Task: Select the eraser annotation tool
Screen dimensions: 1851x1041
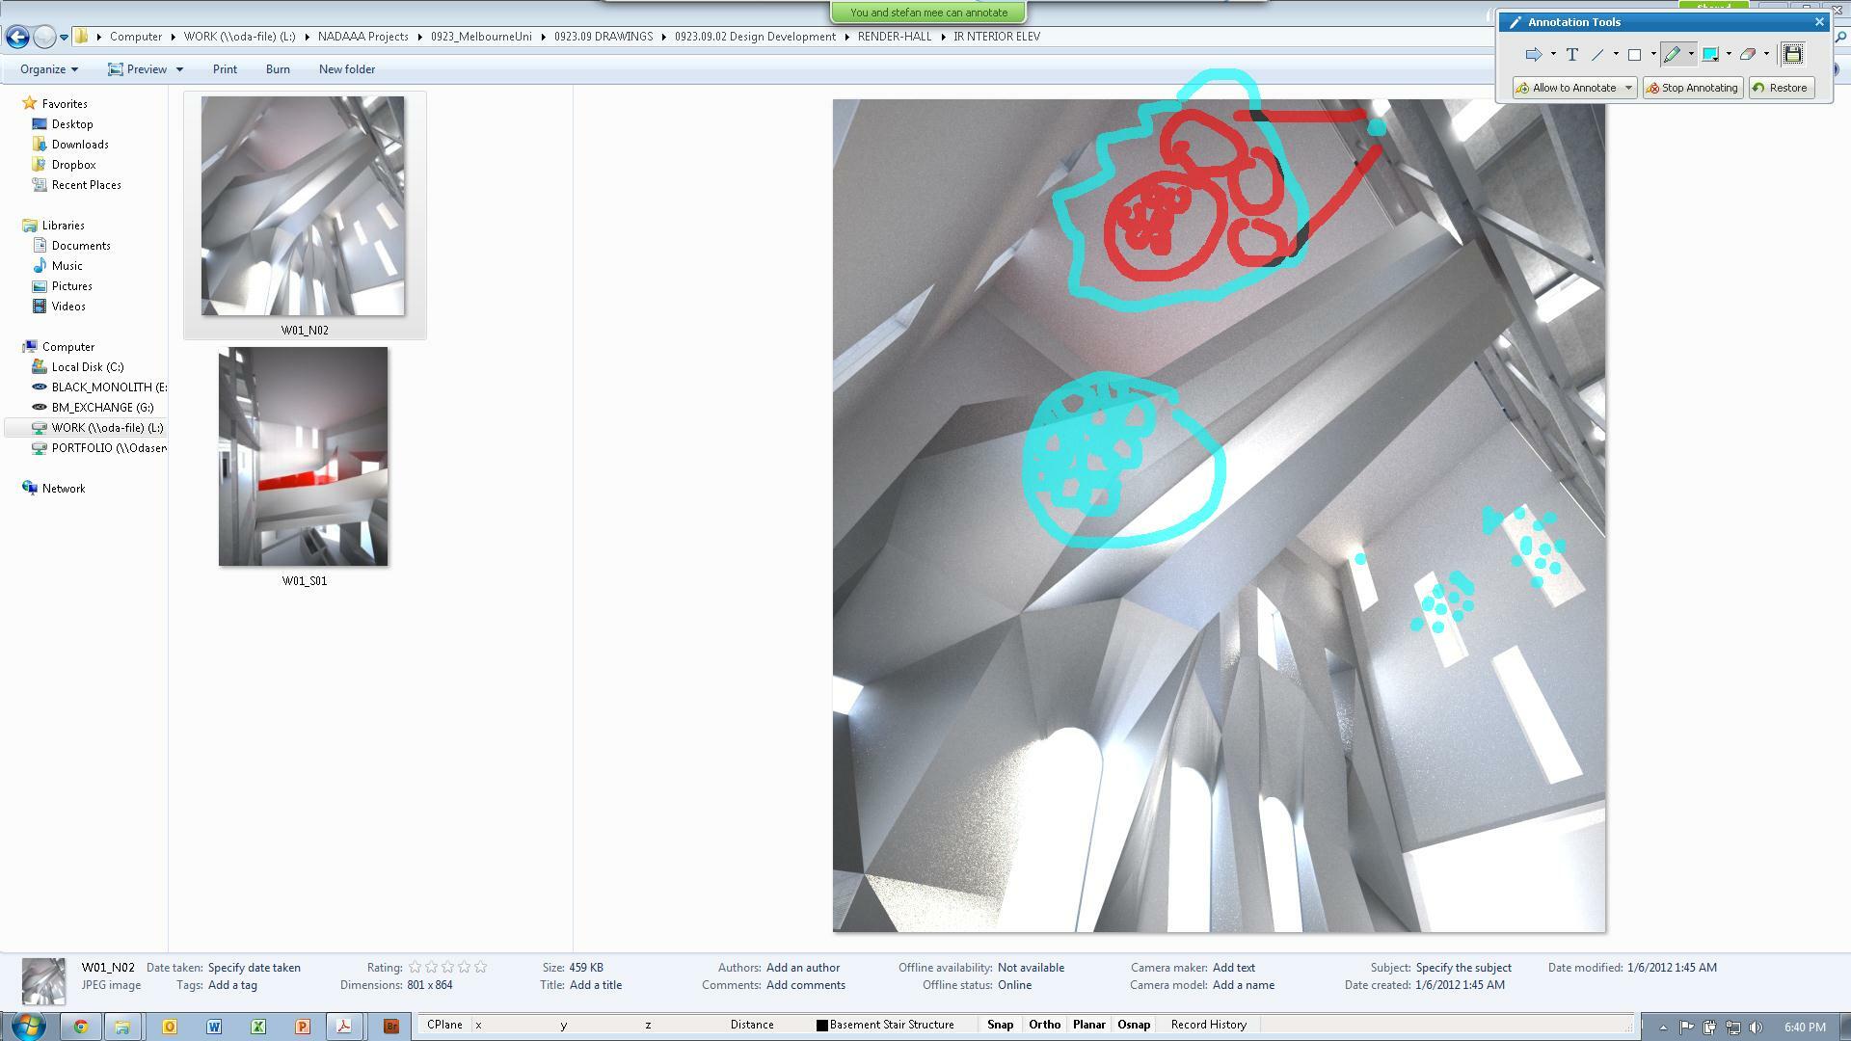Action: 1747,55
